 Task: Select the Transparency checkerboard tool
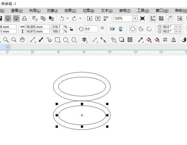pos(130,40)
